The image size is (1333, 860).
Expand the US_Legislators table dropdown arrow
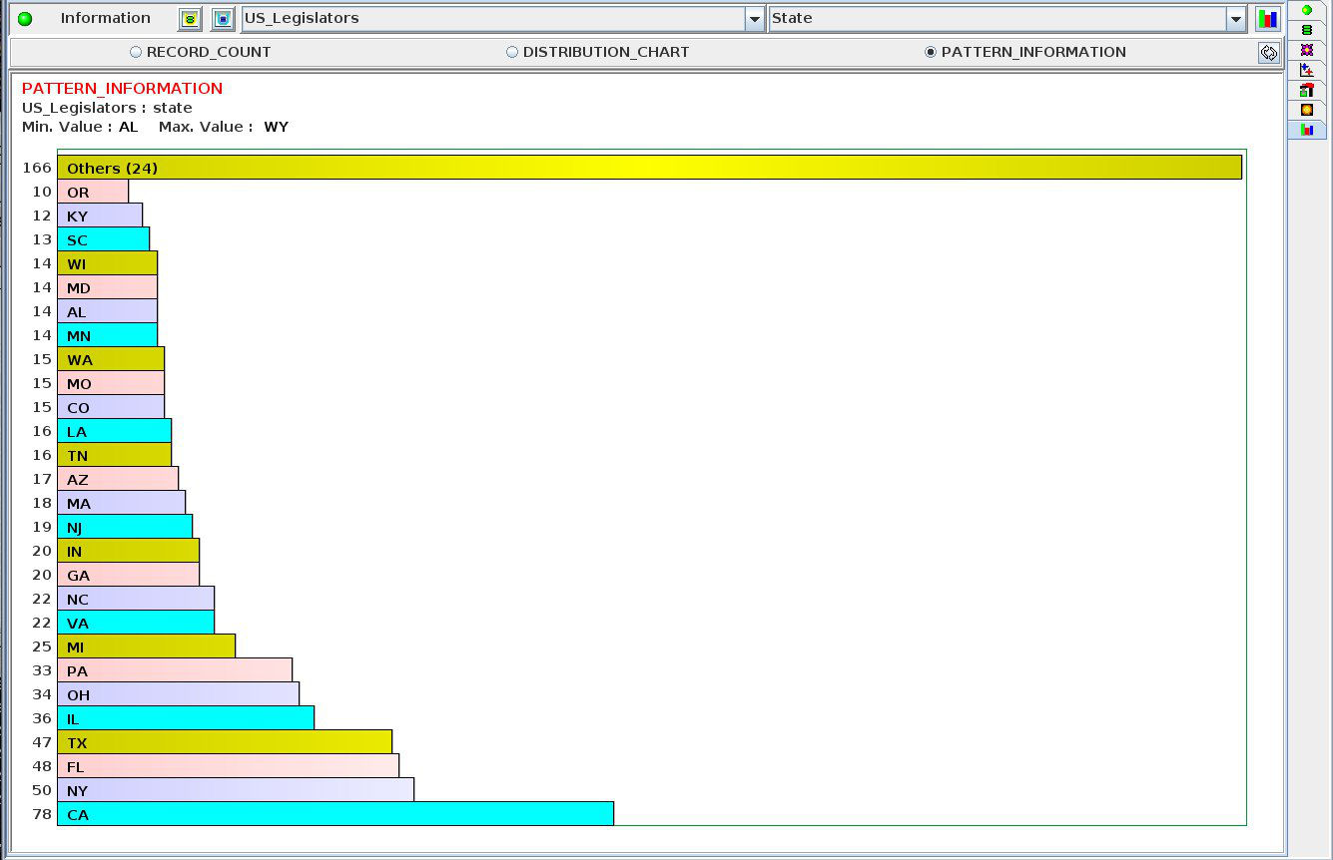coord(754,19)
